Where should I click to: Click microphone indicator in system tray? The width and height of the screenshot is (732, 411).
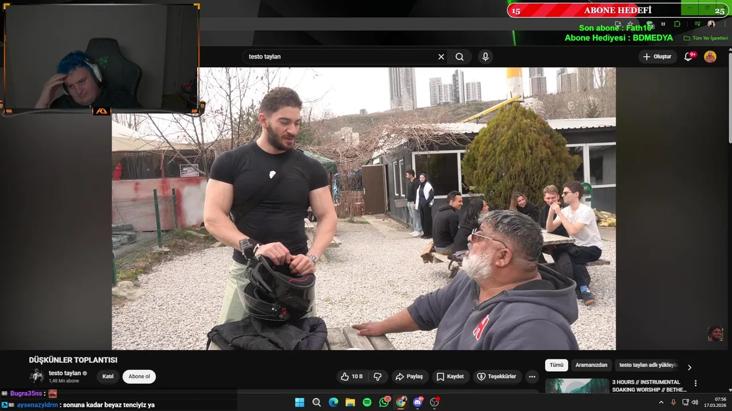coord(674,402)
